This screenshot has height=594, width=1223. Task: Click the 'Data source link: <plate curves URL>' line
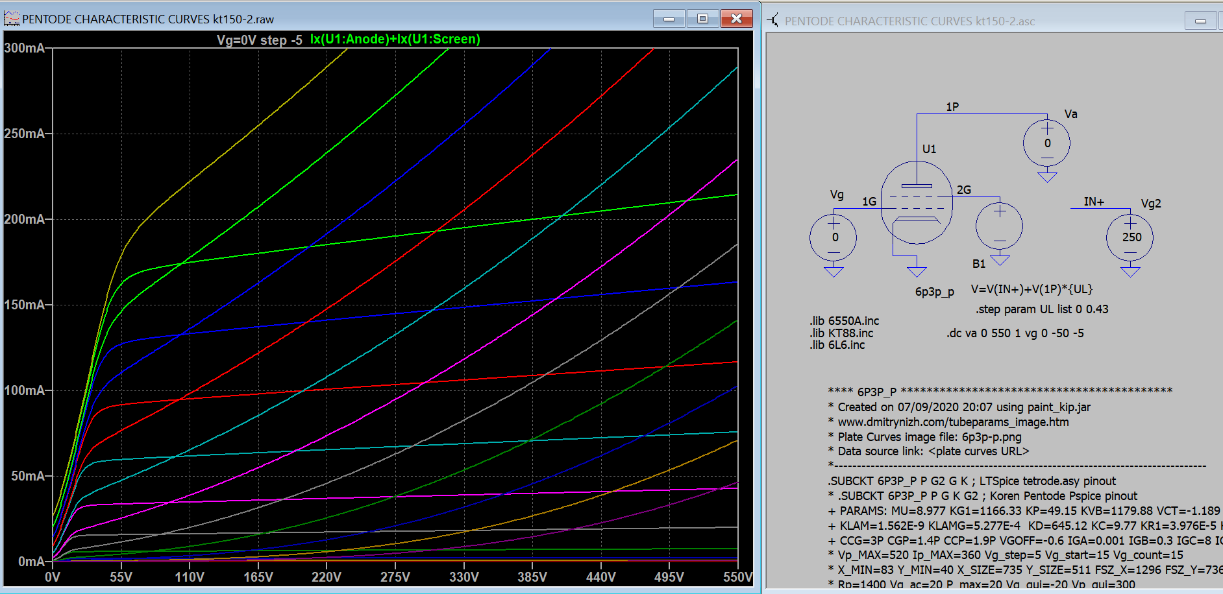(929, 451)
